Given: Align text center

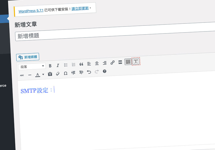Looking at the screenshot, I should (97, 63).
